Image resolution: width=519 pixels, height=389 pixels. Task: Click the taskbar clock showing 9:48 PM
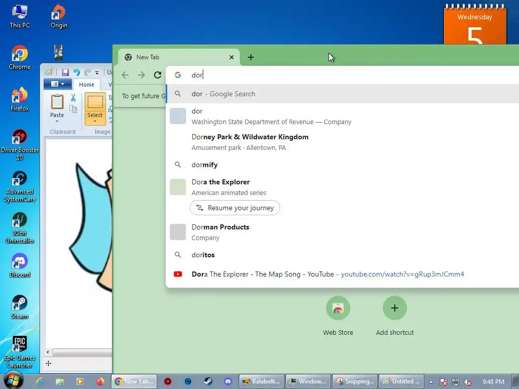(493, 382)
